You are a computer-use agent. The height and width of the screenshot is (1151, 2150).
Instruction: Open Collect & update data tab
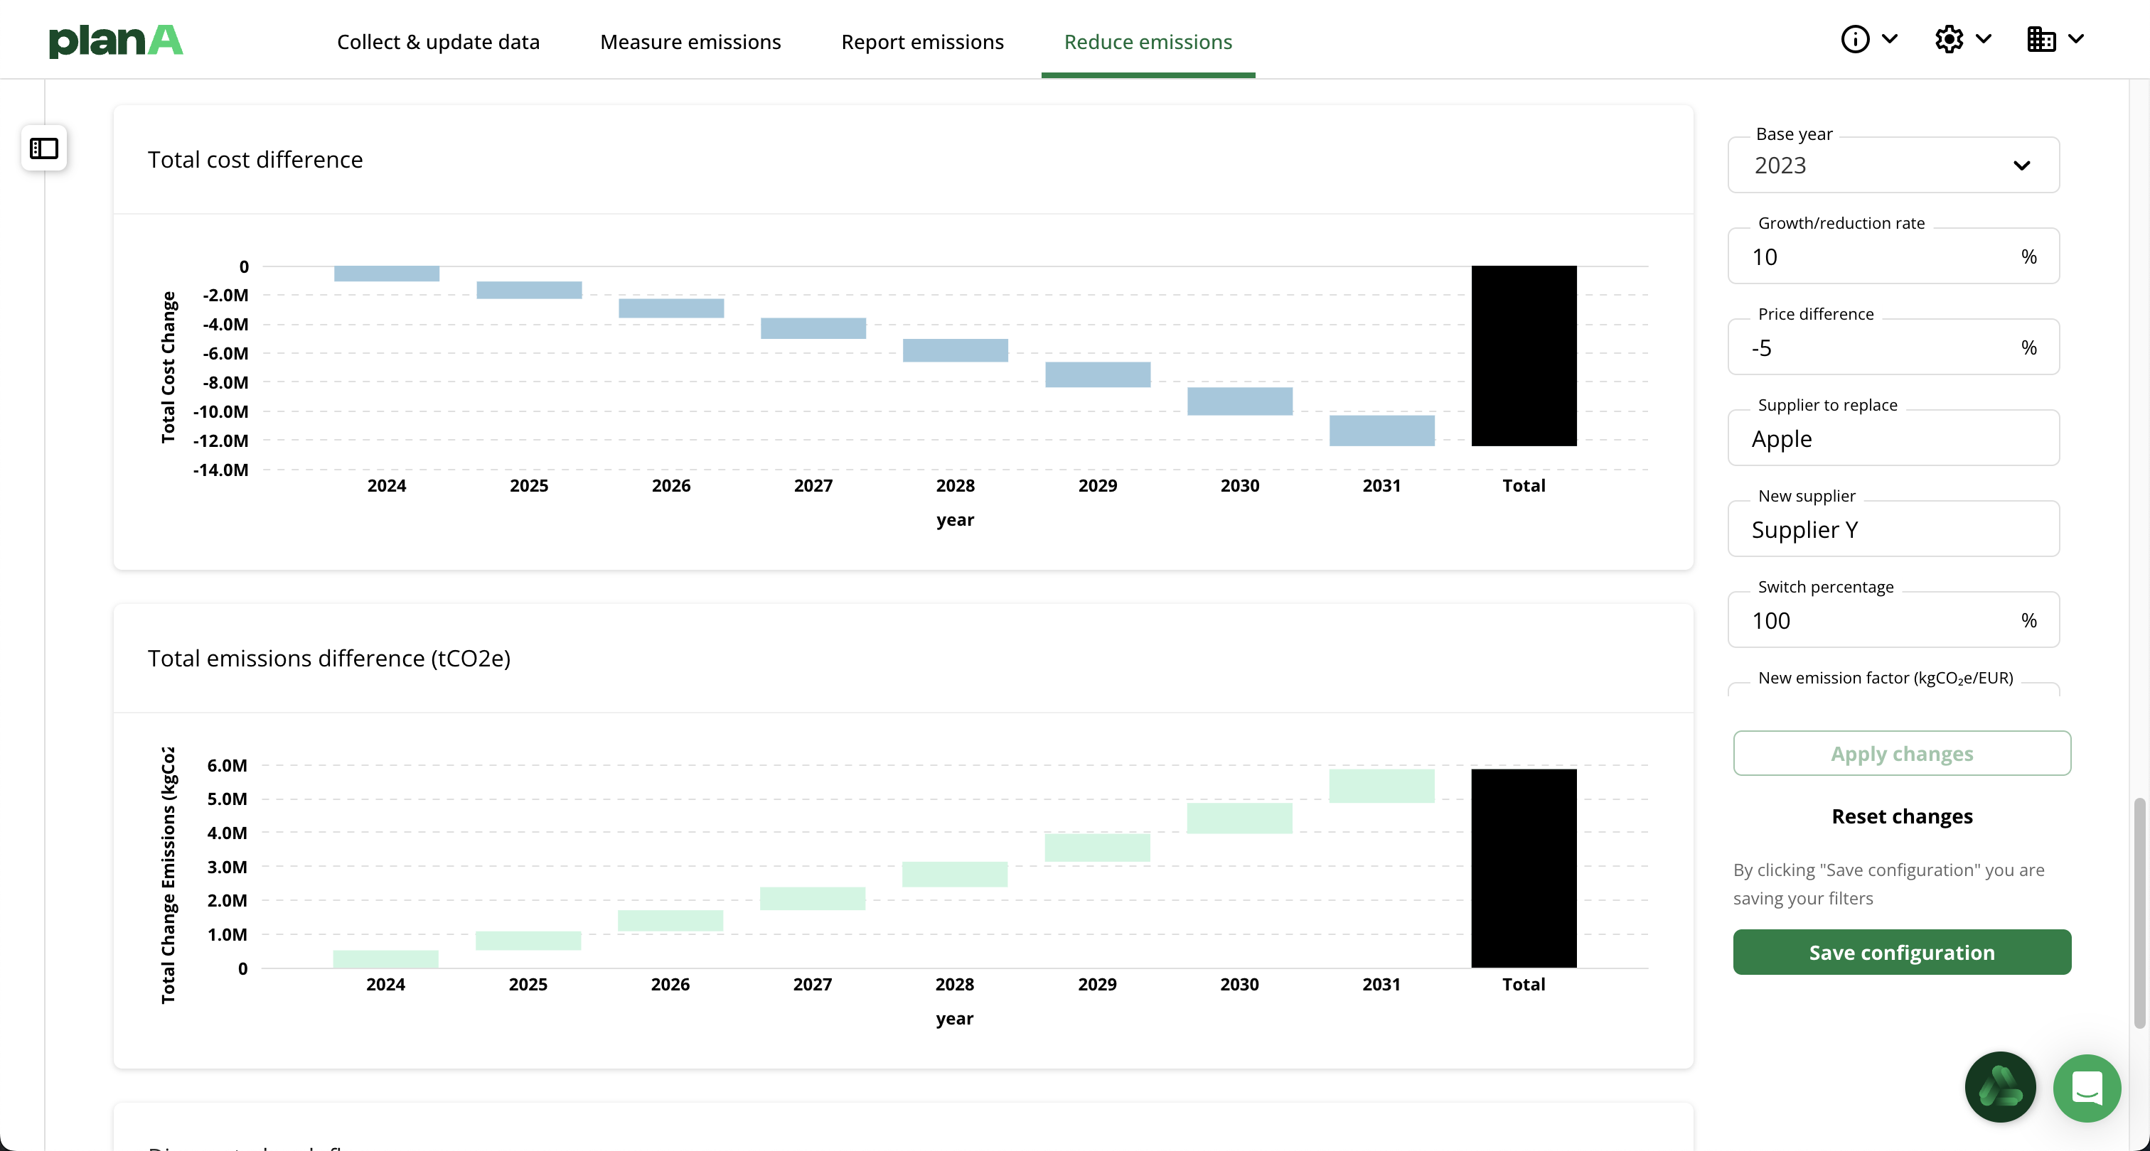point(438,42)
